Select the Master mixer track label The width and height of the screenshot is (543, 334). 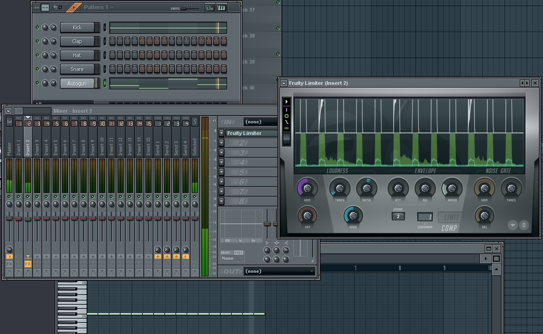click(9, 148)
